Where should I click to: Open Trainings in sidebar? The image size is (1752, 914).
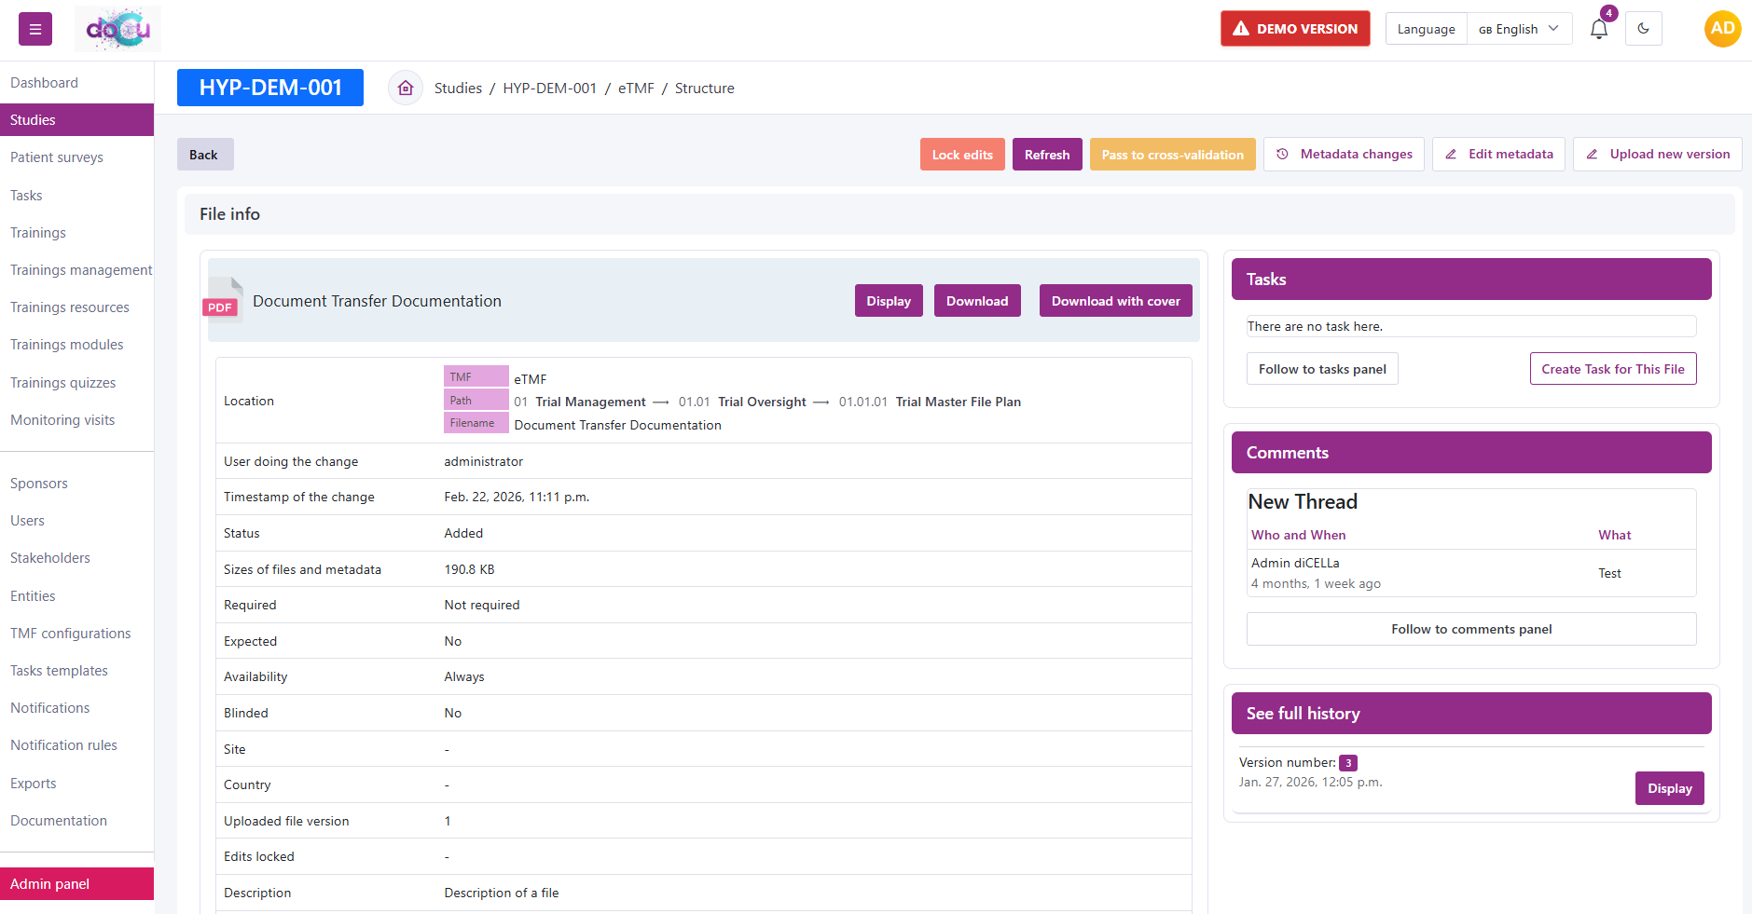[76, 233]
